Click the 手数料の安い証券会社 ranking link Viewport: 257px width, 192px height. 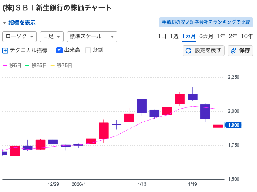(206, 22)
